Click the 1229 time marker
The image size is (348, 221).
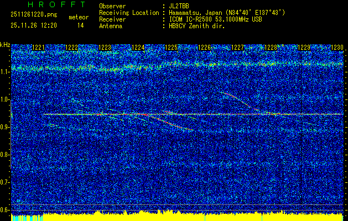304,48
